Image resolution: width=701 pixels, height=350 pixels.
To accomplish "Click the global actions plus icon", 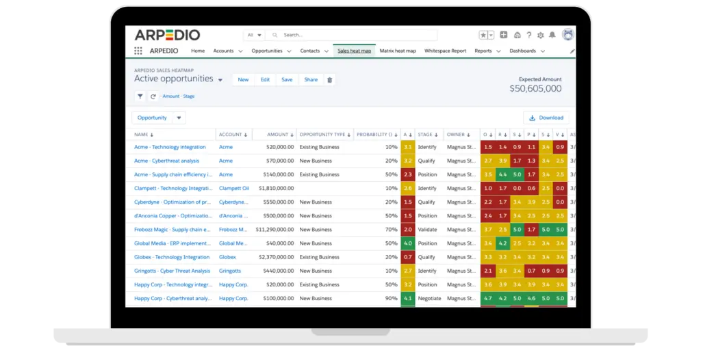I will pos(503,35).
